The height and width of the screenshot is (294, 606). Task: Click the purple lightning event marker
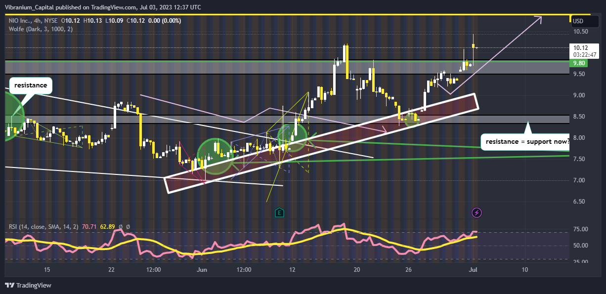pyautogui.click(x=476, y=212)
